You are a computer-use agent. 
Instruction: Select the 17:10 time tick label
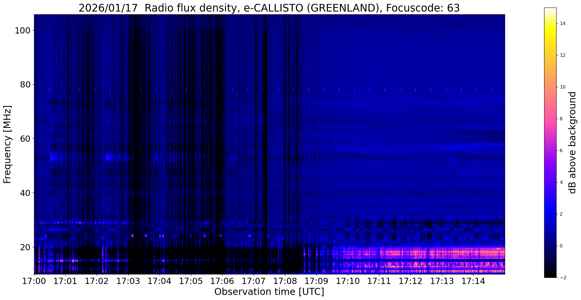click(x=348, y=281)
